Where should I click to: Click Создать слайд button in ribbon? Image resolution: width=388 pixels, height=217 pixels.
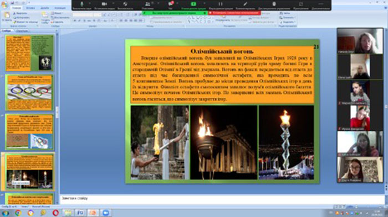45,18
